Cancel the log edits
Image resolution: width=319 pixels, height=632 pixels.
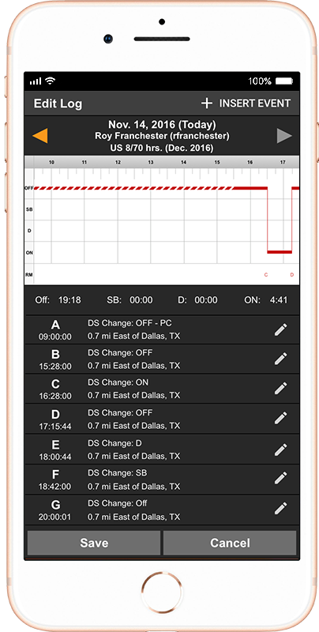tap(230, 543)
